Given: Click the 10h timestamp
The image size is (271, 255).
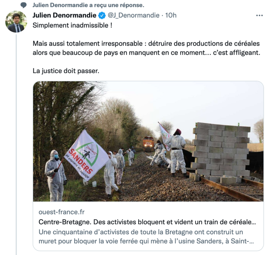Looking at the screenshot, I should 171,15.
